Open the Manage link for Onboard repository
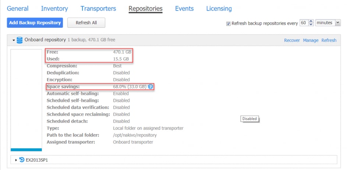The height and width of the screenshot is (170, 347). 311,40
